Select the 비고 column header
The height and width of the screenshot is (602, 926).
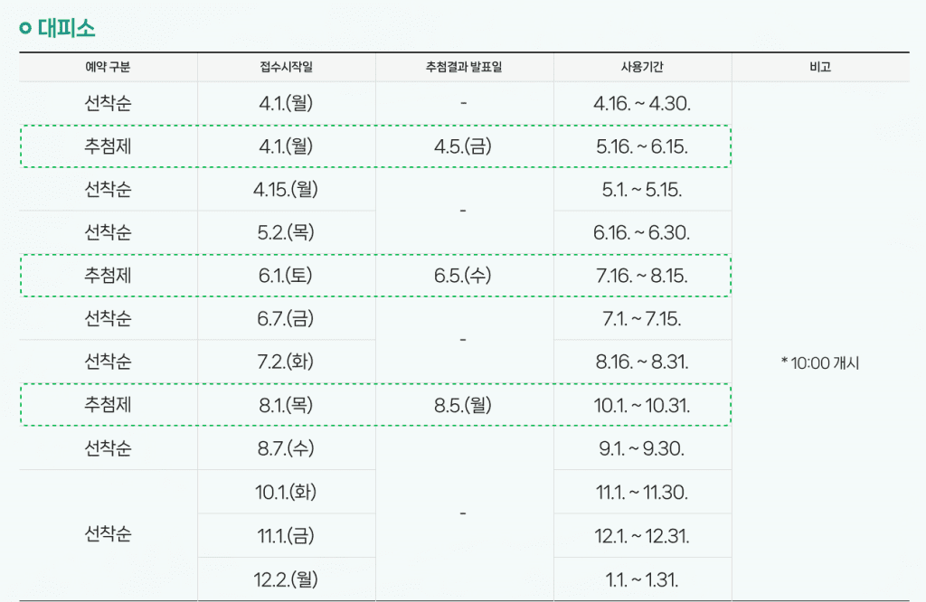tap(820, 67)
